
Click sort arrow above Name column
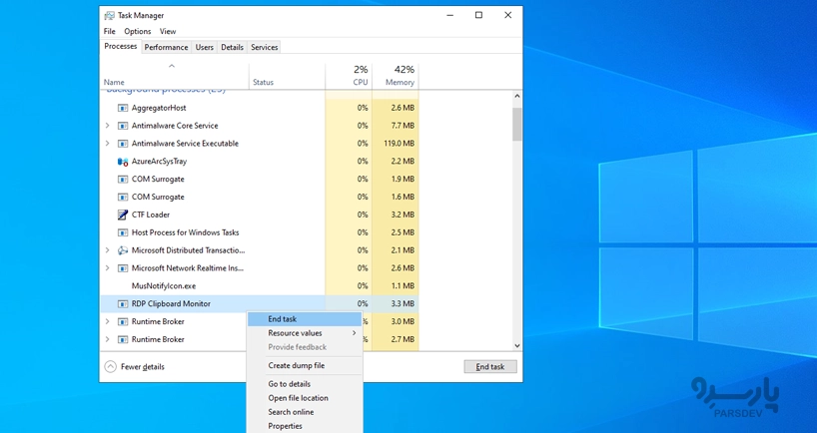pos(172,66)
